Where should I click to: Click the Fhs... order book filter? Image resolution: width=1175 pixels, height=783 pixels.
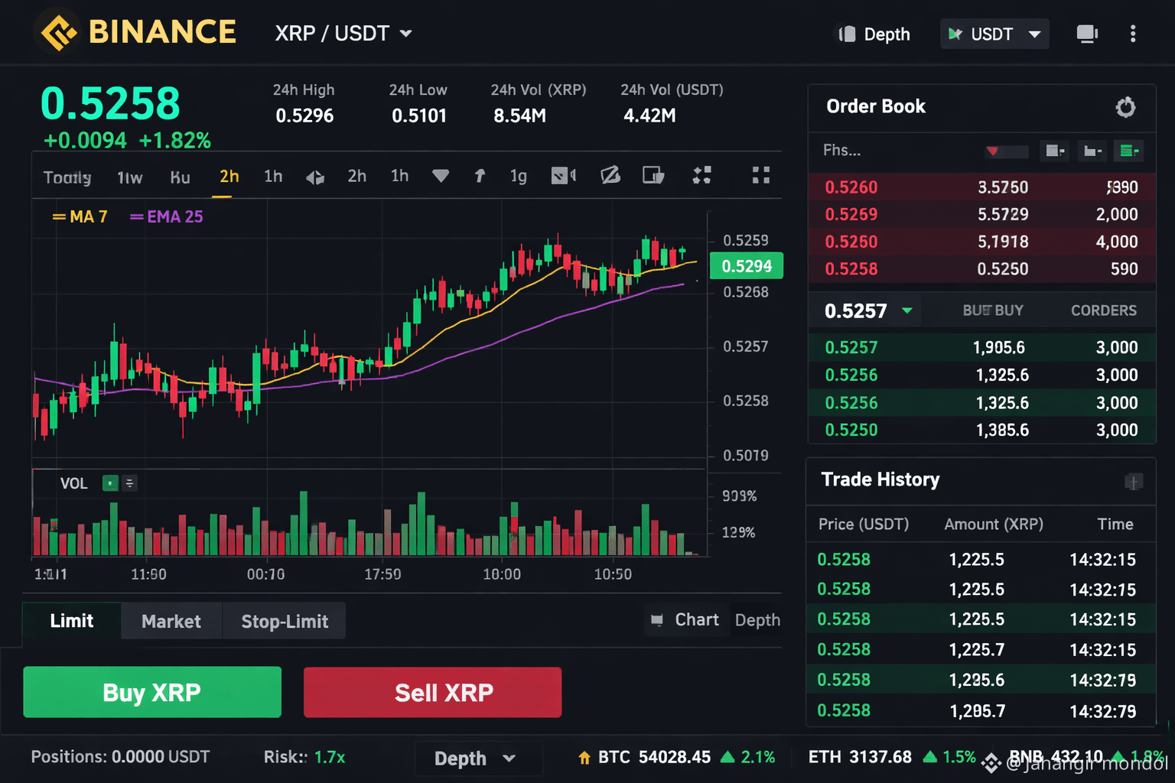[841, 151]
